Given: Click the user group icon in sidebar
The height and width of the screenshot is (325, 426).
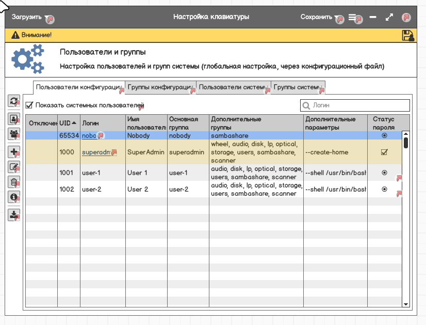Looking at the screenshot, I should tap(14, 134).
